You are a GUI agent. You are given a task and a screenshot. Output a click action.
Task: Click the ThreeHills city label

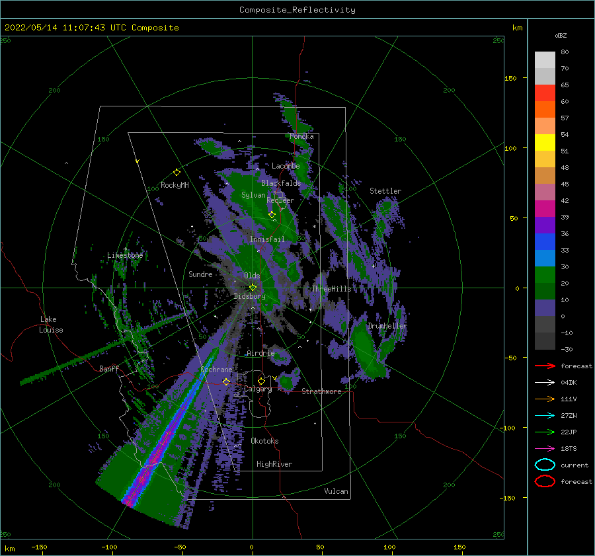coord(332,289)
